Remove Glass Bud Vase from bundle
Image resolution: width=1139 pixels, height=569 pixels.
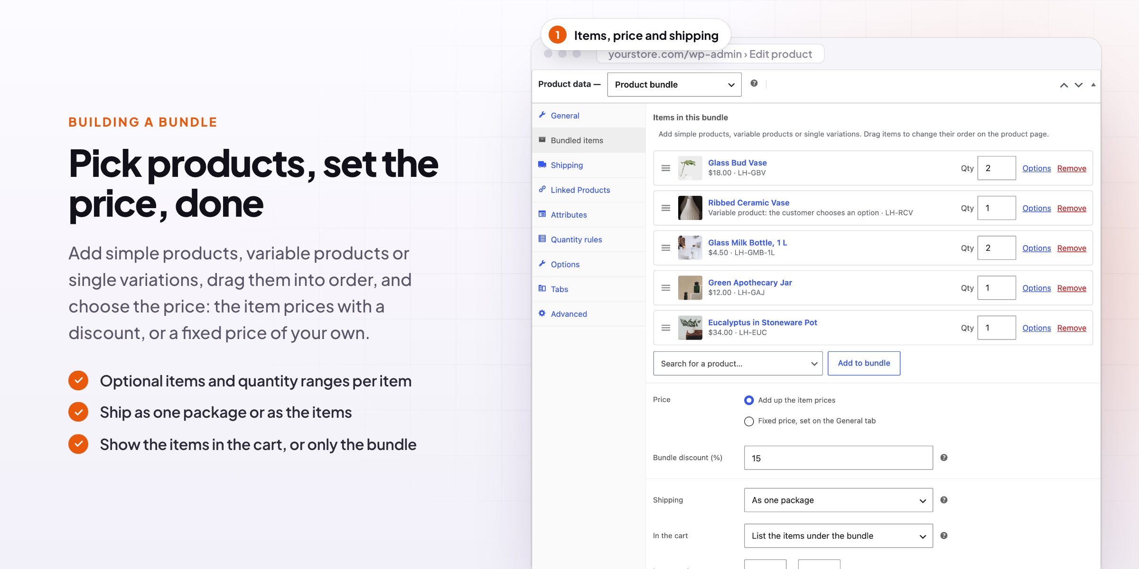pyautogui.click(x=1072, y=168)
